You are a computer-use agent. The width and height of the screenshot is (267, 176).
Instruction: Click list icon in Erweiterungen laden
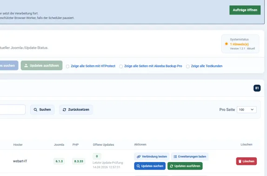click(x=175, y=156)
